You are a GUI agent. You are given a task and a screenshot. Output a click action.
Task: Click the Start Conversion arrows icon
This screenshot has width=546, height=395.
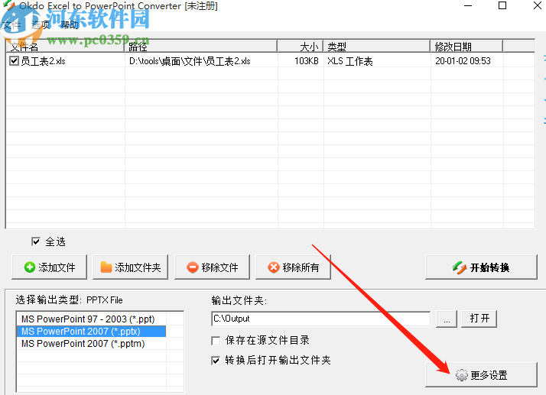460,267
